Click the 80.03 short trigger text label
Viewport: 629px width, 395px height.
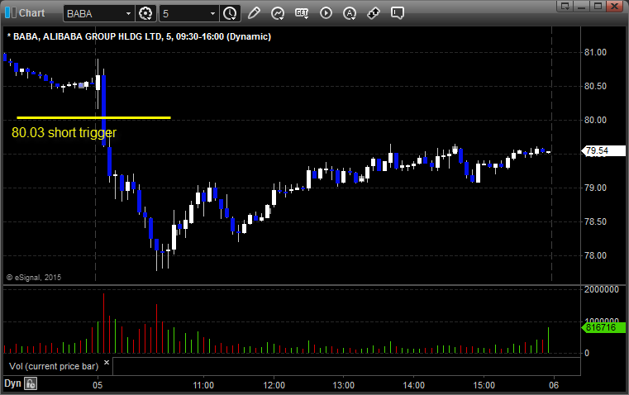[x=64, y=132]
